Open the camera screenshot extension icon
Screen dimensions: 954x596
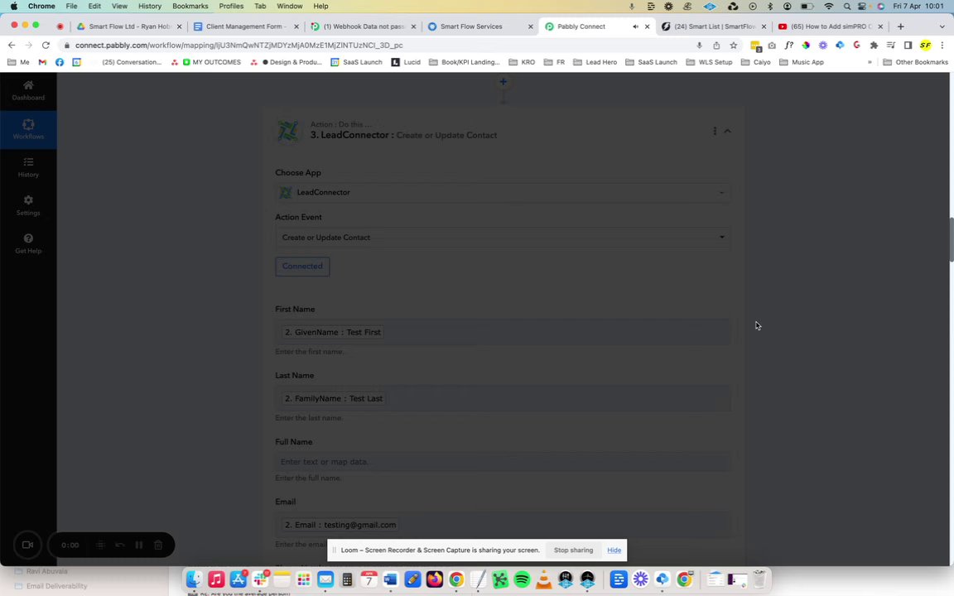pyautogui.click(x=772, y=45)
